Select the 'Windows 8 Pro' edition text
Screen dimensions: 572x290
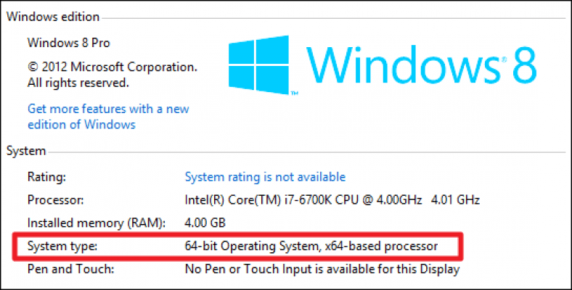(x=68, y=43)
